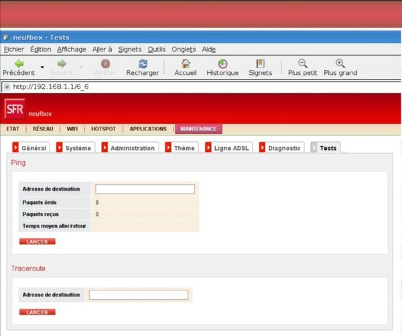Switch to the RÉSEAU tab
Viewport: 402px width, 336px height.
[x=44, y=129]
